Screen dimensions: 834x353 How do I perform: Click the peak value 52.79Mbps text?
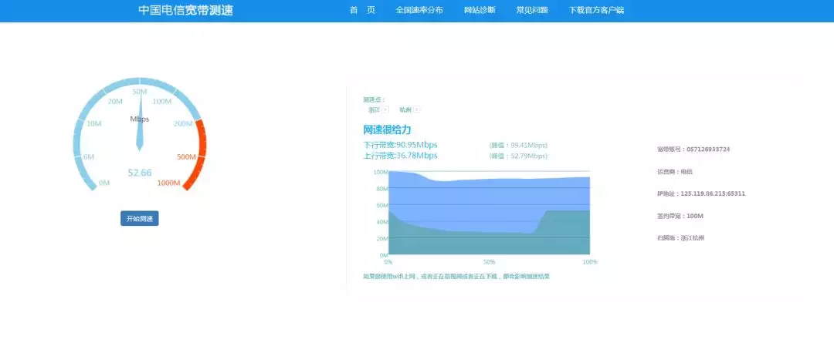[x=518, y=156]
